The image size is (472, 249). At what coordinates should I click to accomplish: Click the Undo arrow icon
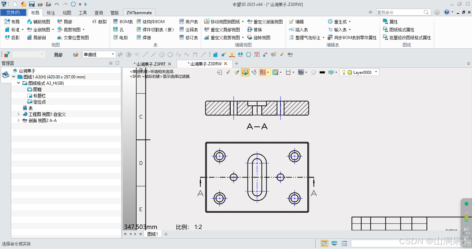(56, 4)
